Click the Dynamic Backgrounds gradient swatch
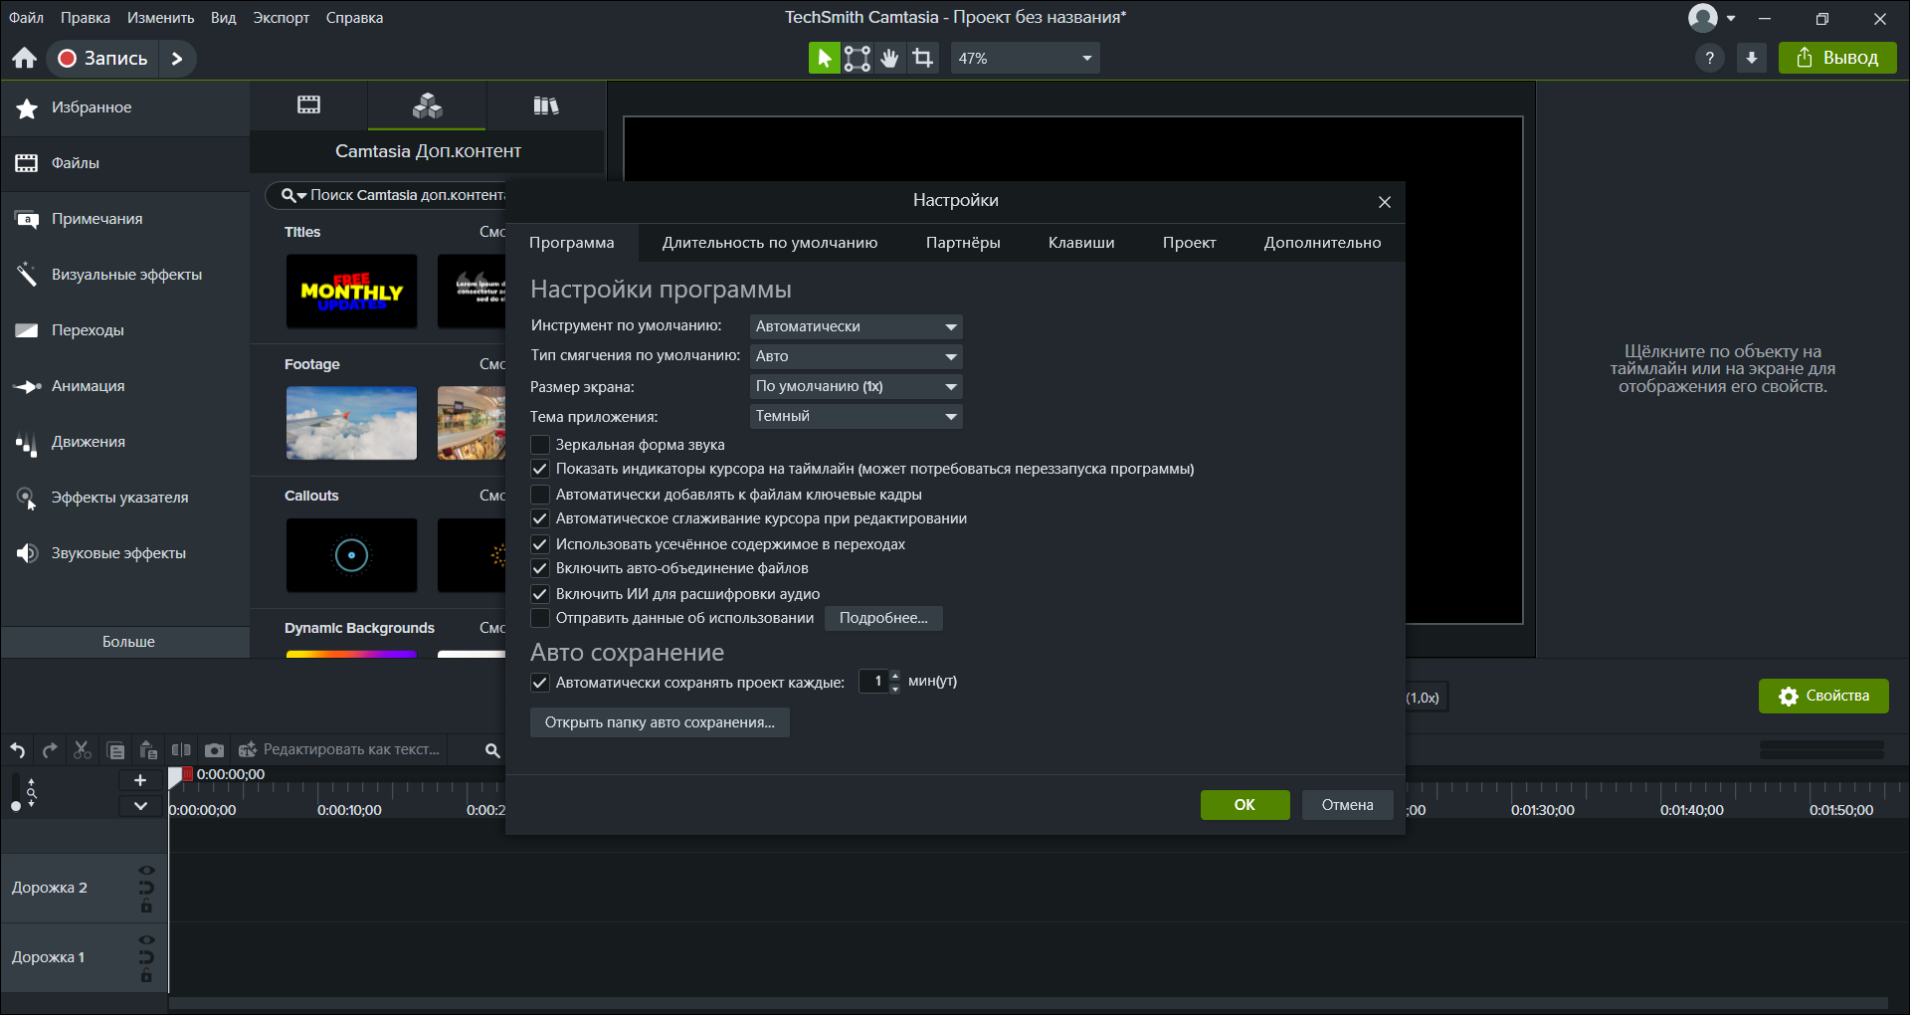This screenshot has width=1910, height=1015. [351, 653]
